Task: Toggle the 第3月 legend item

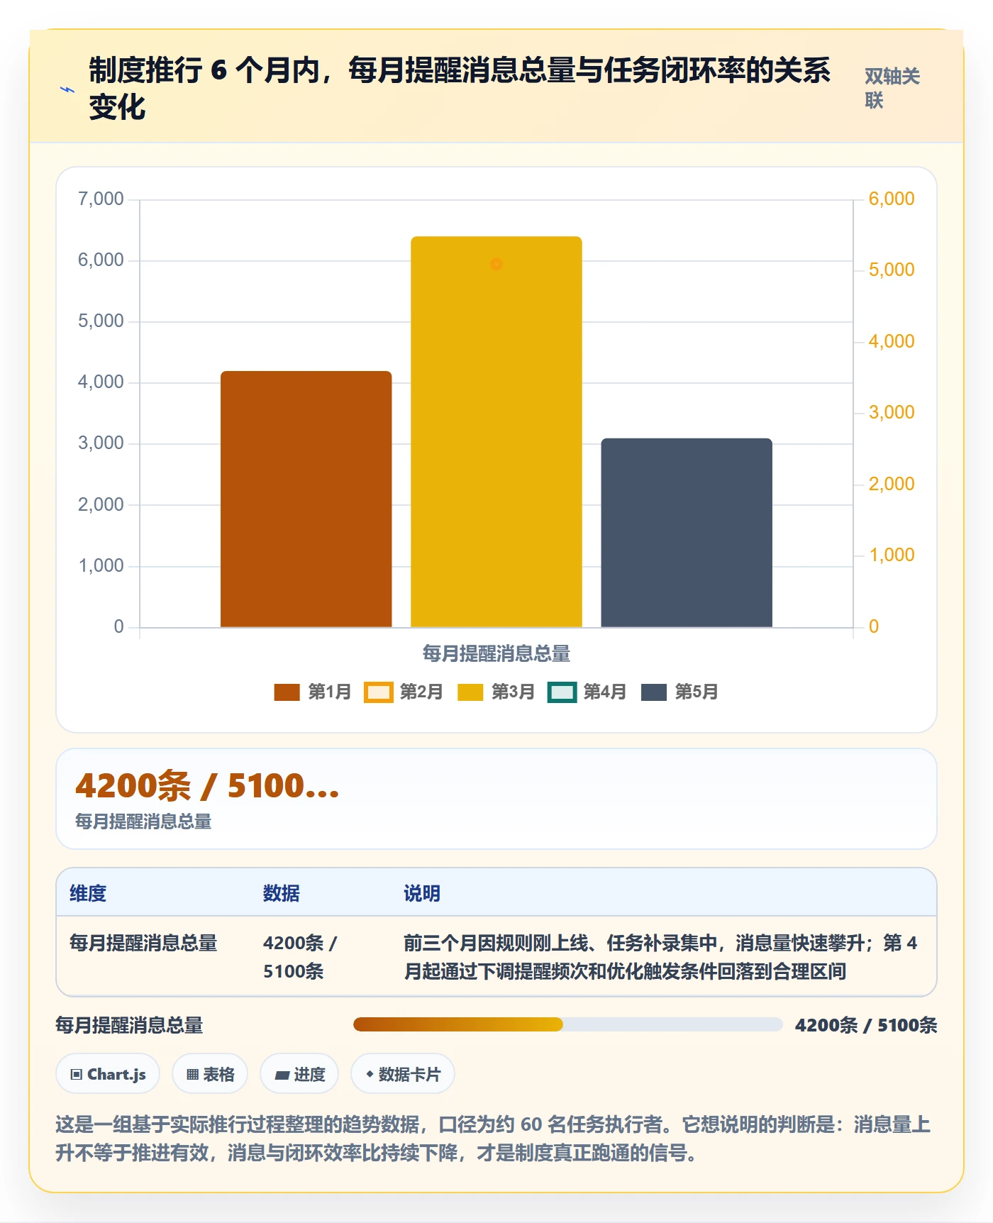Action: point(496,692)
